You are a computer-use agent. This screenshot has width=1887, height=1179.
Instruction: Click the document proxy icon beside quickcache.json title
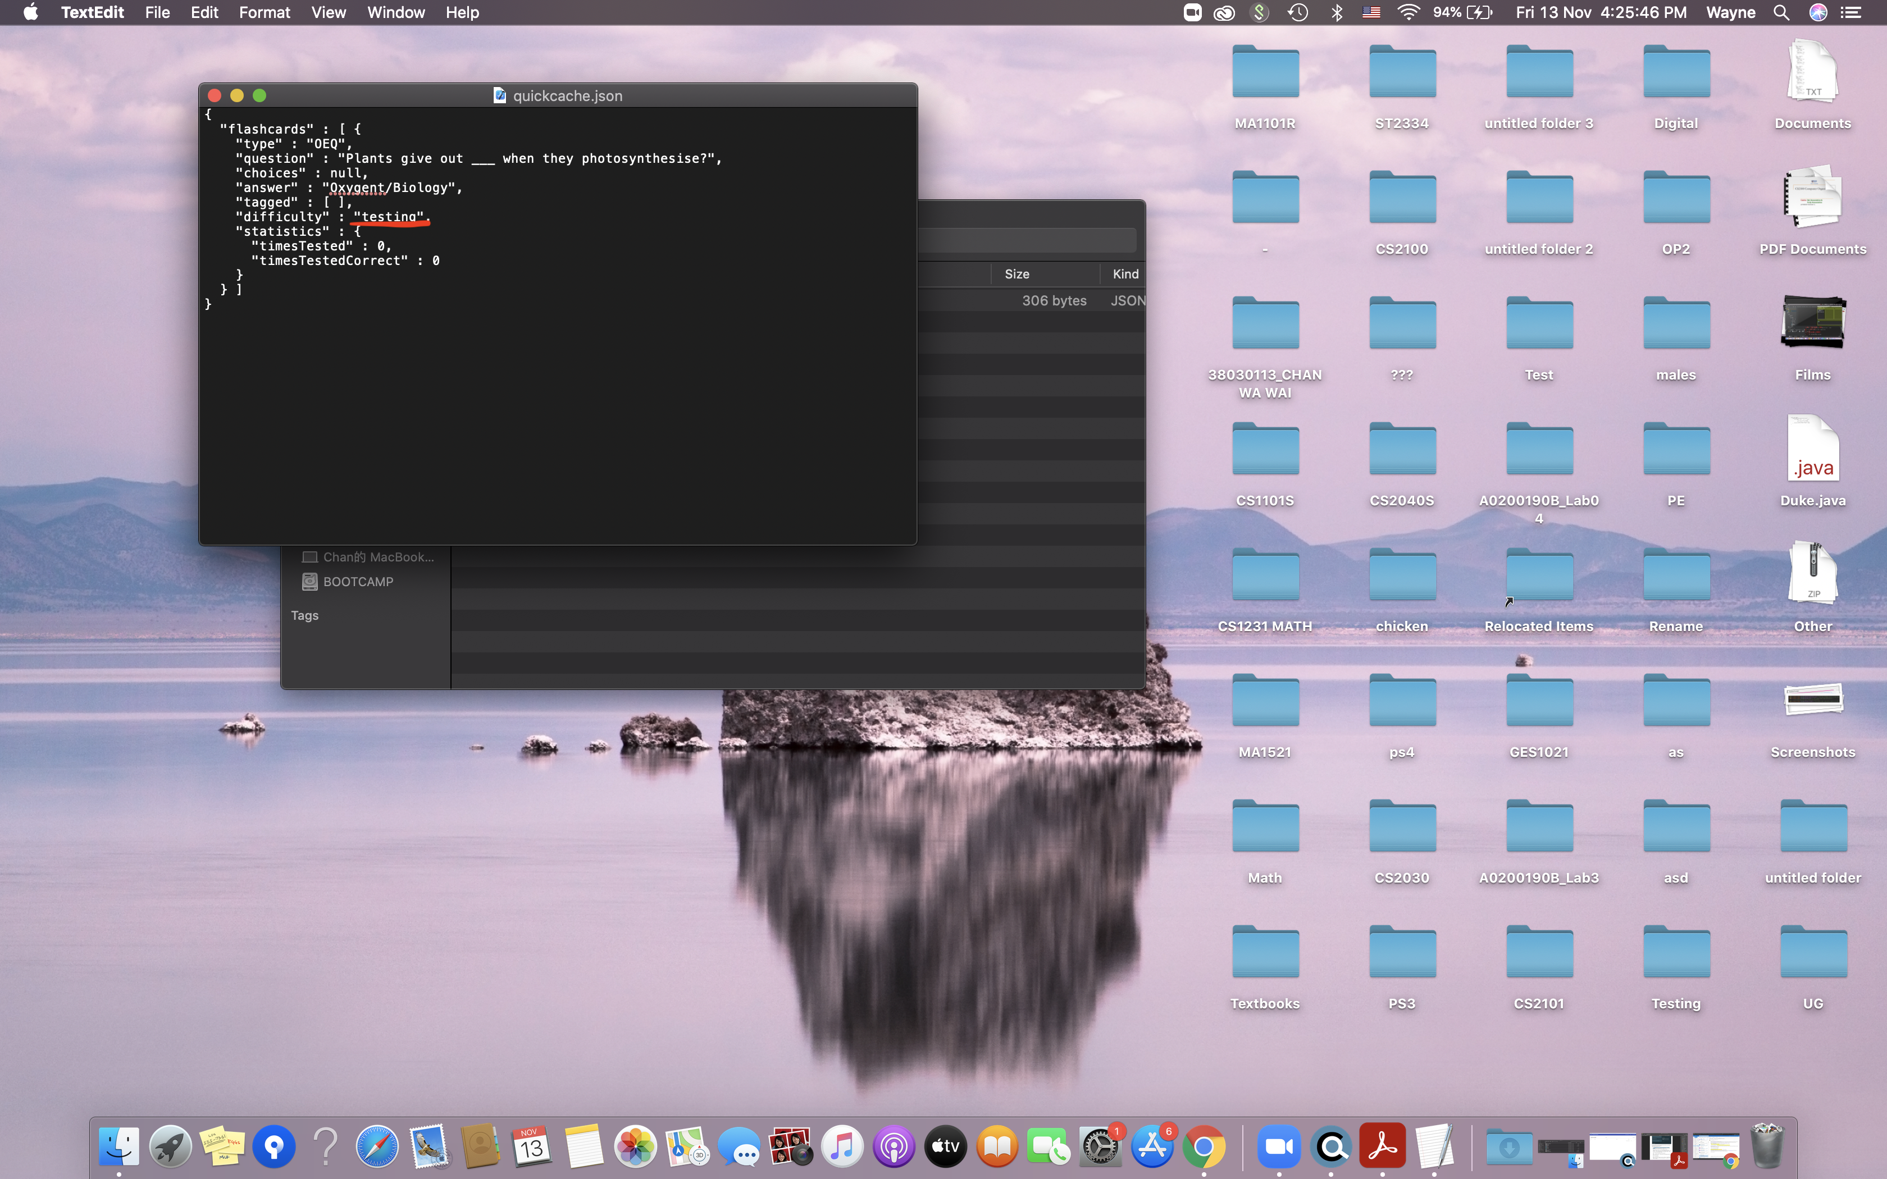[500, 95]
